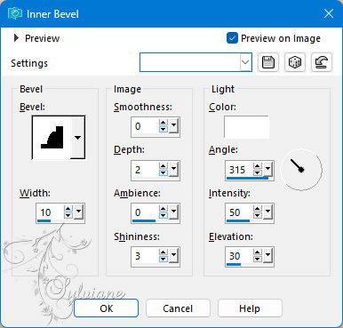
Task: Open the Width slider dropdown arrow
Action: (x=78, y=212)
